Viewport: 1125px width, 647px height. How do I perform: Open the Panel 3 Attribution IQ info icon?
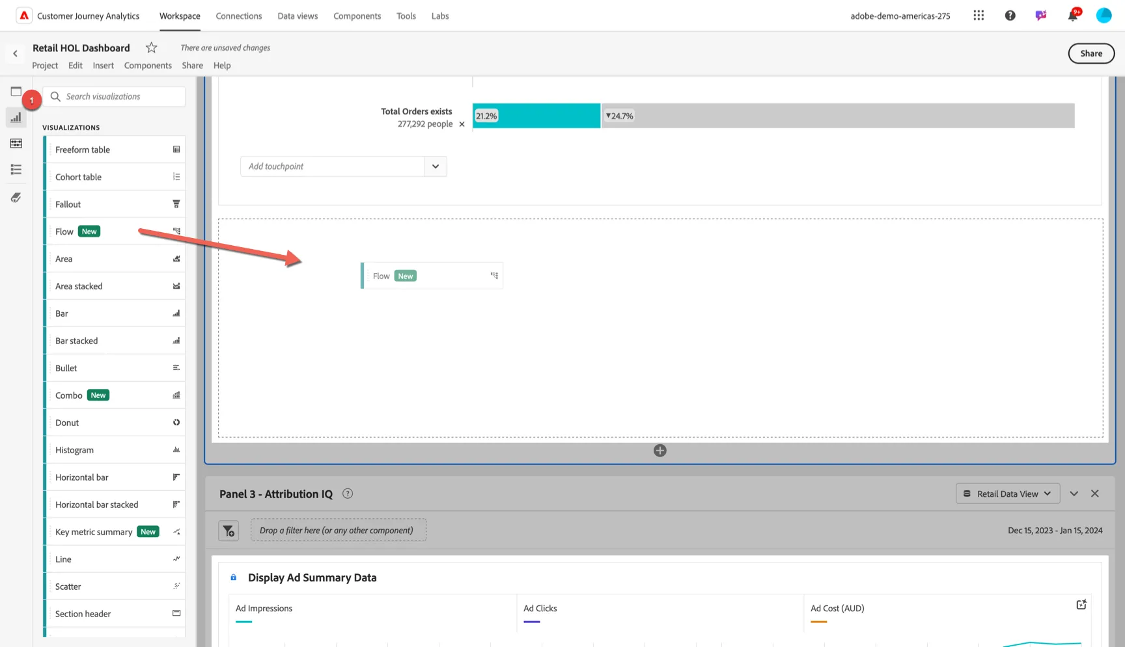coord(348,494)
